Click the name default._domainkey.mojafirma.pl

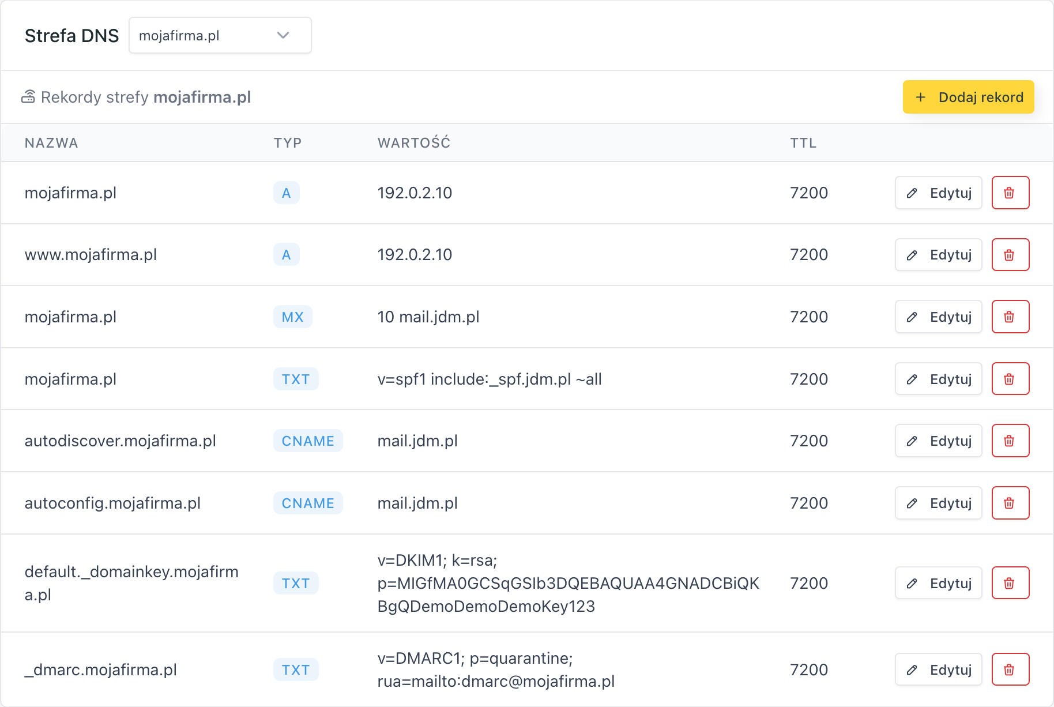(x=131, y=583)
